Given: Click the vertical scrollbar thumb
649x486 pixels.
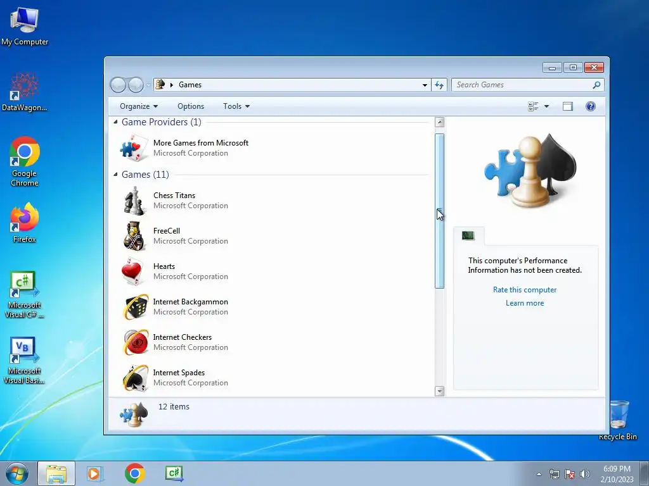Looking at the screenshot, I should pos(440,211).
